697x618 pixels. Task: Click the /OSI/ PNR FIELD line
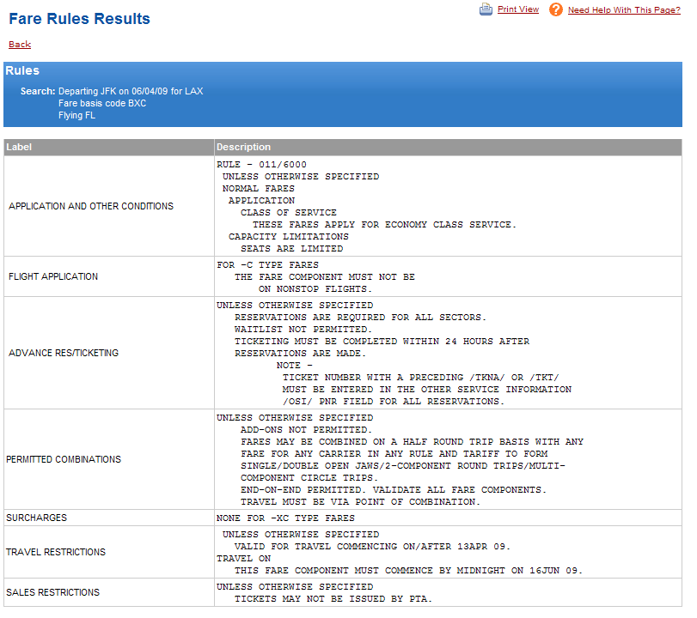[x=394, y=402]
